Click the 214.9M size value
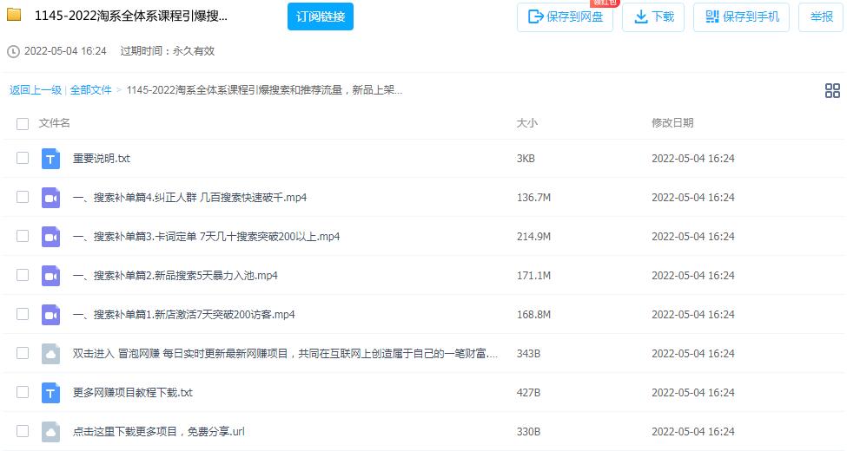847x451 pixels. 533,236
